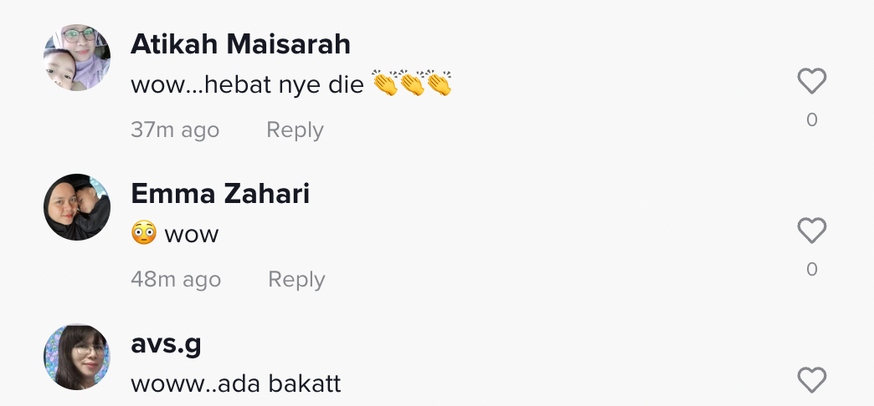Click the "wow" text in Emma's comment

point(191,234)
